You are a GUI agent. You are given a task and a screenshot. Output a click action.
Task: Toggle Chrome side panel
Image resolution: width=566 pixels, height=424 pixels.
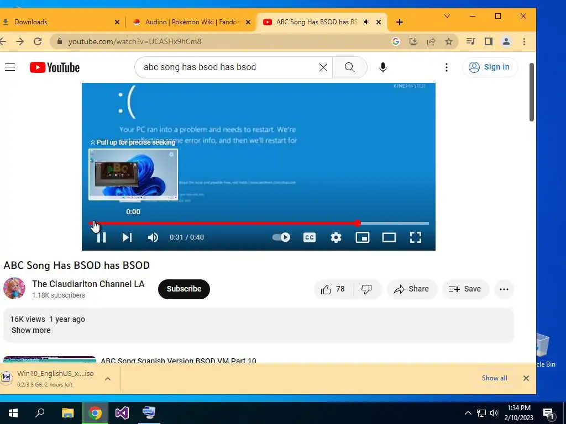click(489, 41)
